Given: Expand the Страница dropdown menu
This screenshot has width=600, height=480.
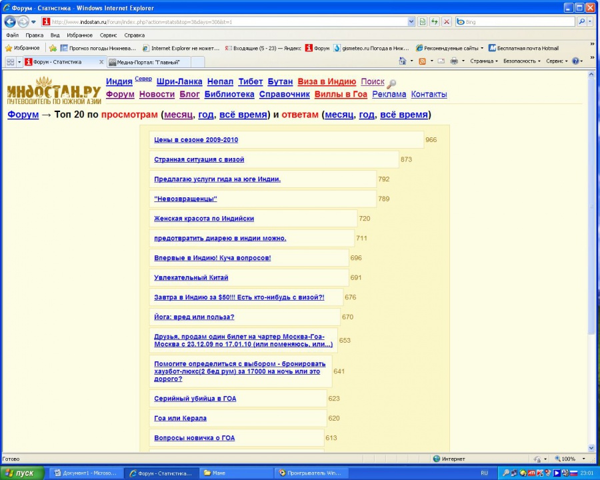Looking at the screenshot, I should pyautogui.click(x=483, y=61).
